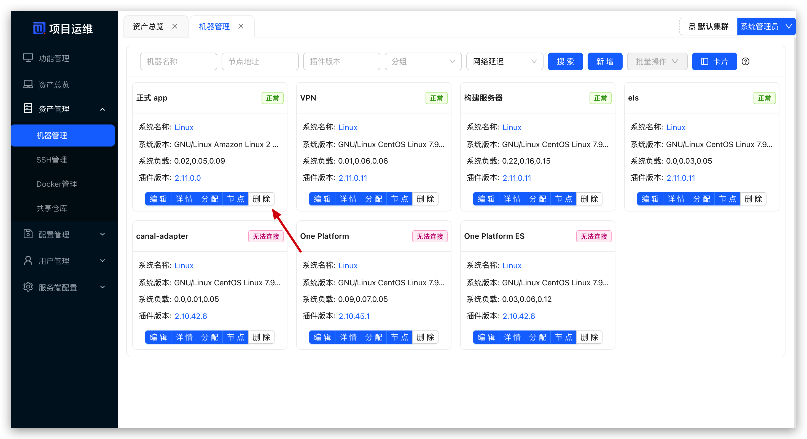This screenshot has height=439, width=807.
Task: Close the 资产总览 tab
Action: [x=175, y=26]
